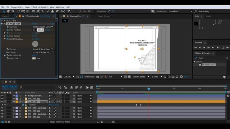230x129 pixels.
Task: Enable the Snapping checkbox
Action: click(x=95, y=11)
